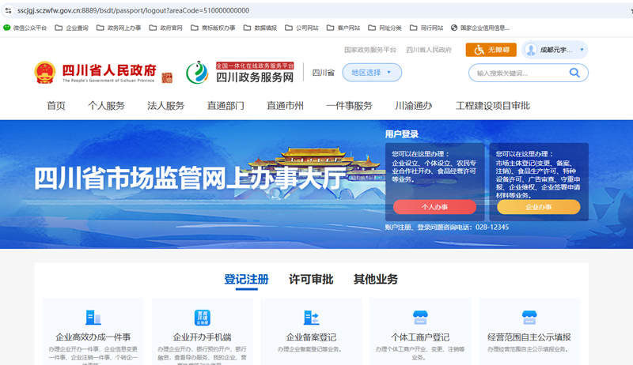The height and width of the screenshot is (365, 633).
Task: Switch to the 其他业务 tab
Action: (375, 280)
